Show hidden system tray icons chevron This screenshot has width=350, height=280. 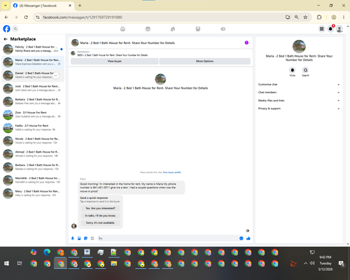click(x=305, y=263)
